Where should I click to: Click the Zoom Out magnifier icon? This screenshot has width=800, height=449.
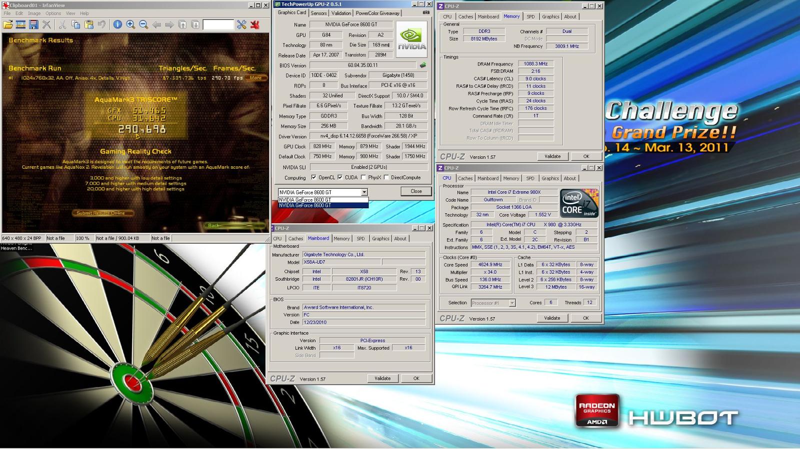(x=143, y=24)
